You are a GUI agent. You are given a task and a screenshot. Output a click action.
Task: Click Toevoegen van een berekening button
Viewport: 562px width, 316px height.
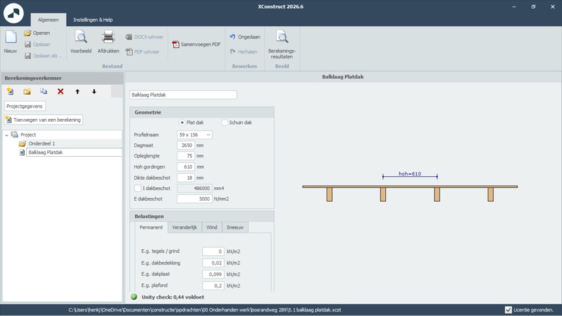43,119
